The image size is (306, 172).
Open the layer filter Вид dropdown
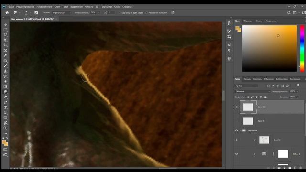coord(246,86)
